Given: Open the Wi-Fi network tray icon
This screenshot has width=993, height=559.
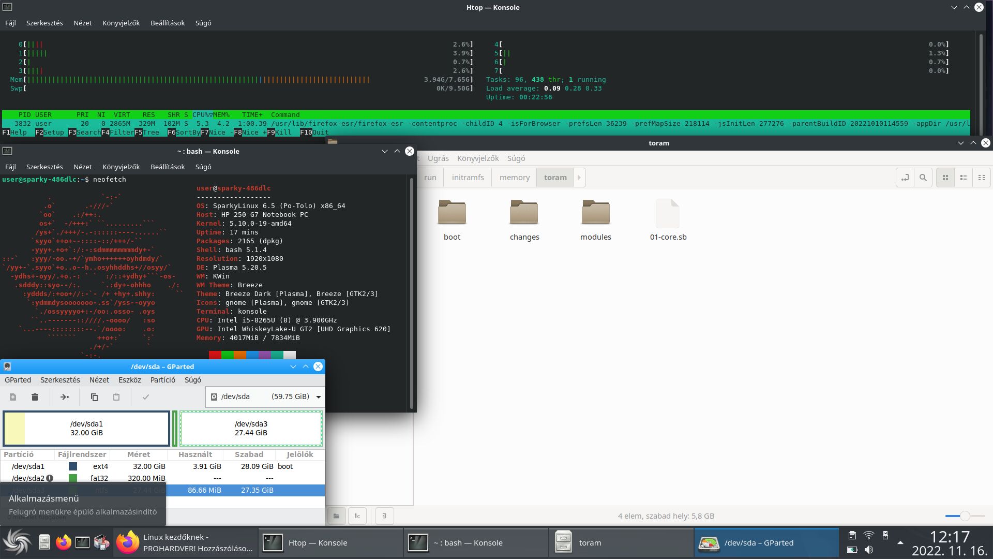Looking at the screenshot, I should [x=869, y=535].
